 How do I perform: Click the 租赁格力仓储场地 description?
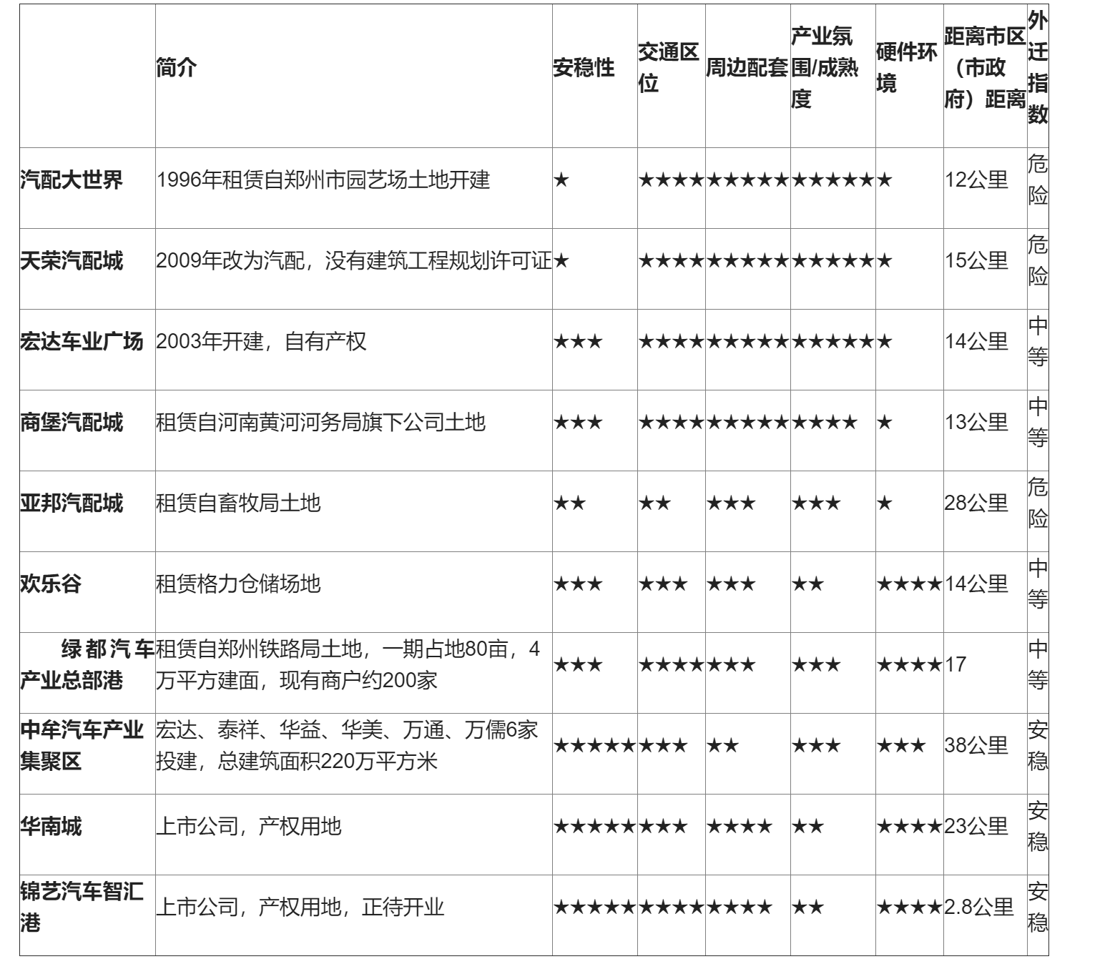(x=238, y=584)
